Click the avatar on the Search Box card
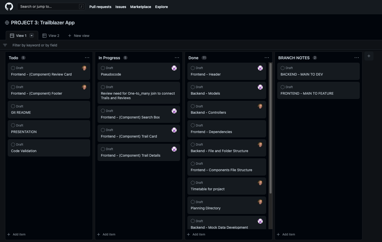The height and width of the screenshot is (242, 382). (x=174, y=111)
